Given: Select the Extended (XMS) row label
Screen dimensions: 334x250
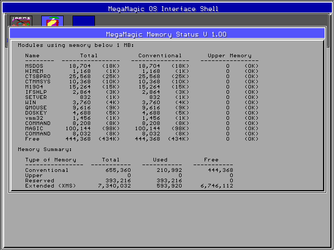Looking at the screenshot, I should 51,186.
